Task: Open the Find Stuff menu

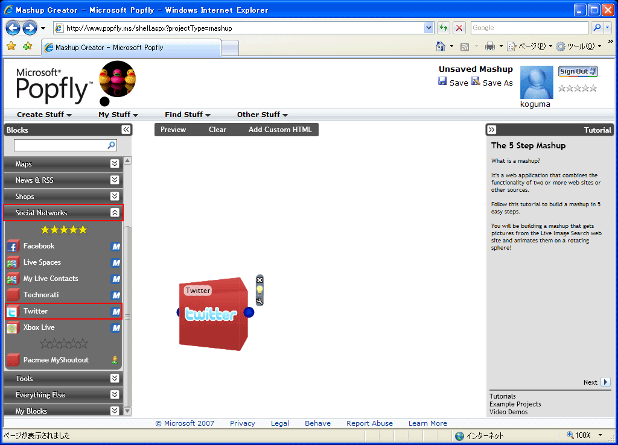Action: pos(188,115)
